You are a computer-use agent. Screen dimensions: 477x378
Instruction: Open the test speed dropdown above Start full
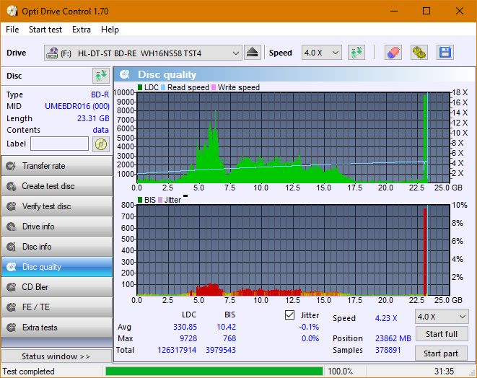(442, 317)
